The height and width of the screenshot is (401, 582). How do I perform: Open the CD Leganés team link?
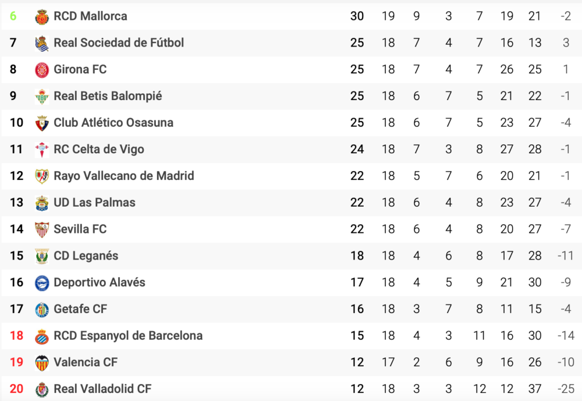[86, 256]
